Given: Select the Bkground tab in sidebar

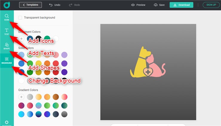Looking at the screenshot, I should (x=7, y=60).
